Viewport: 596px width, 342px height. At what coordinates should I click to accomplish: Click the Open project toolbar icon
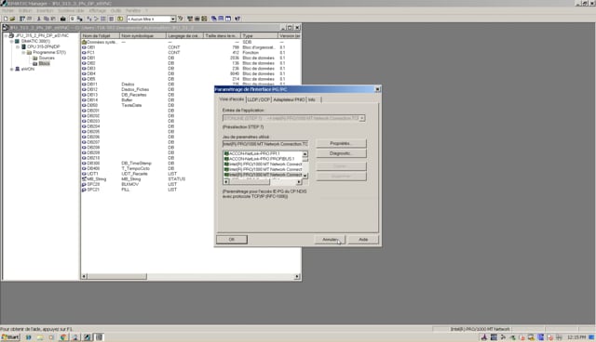[12, 19]
